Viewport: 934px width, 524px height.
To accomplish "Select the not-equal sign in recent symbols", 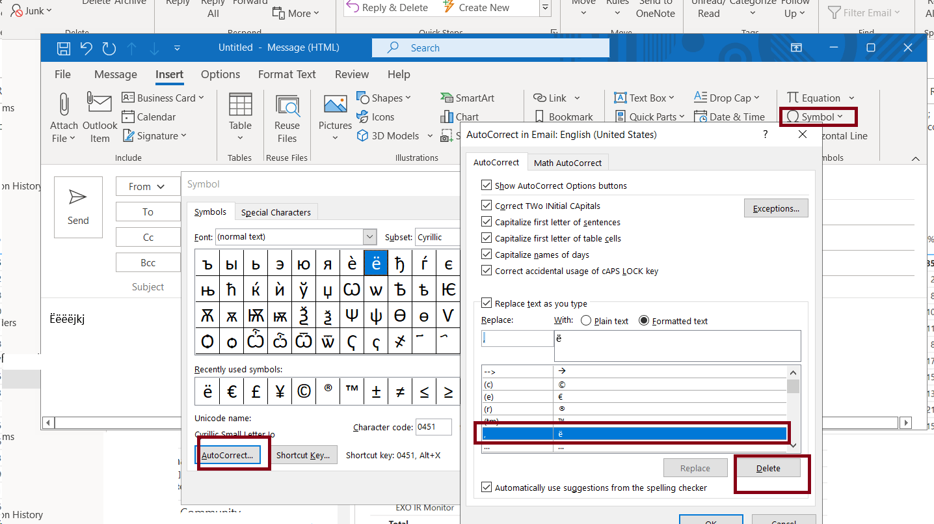I will (400, 391).
